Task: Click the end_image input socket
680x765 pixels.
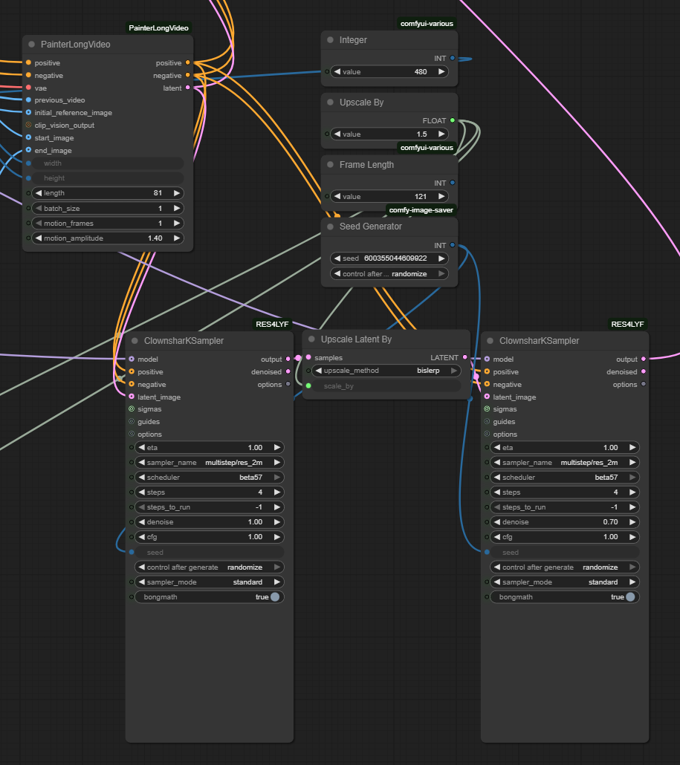Action: tap(28, 150)
